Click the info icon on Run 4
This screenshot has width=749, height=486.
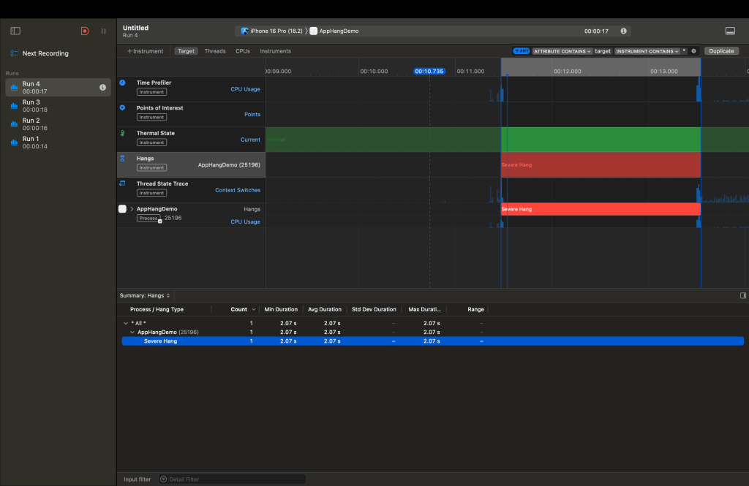(102, 88)
